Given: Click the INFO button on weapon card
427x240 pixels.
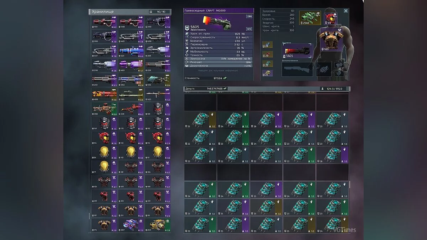Looking at the screenshot, I should 249,29.
